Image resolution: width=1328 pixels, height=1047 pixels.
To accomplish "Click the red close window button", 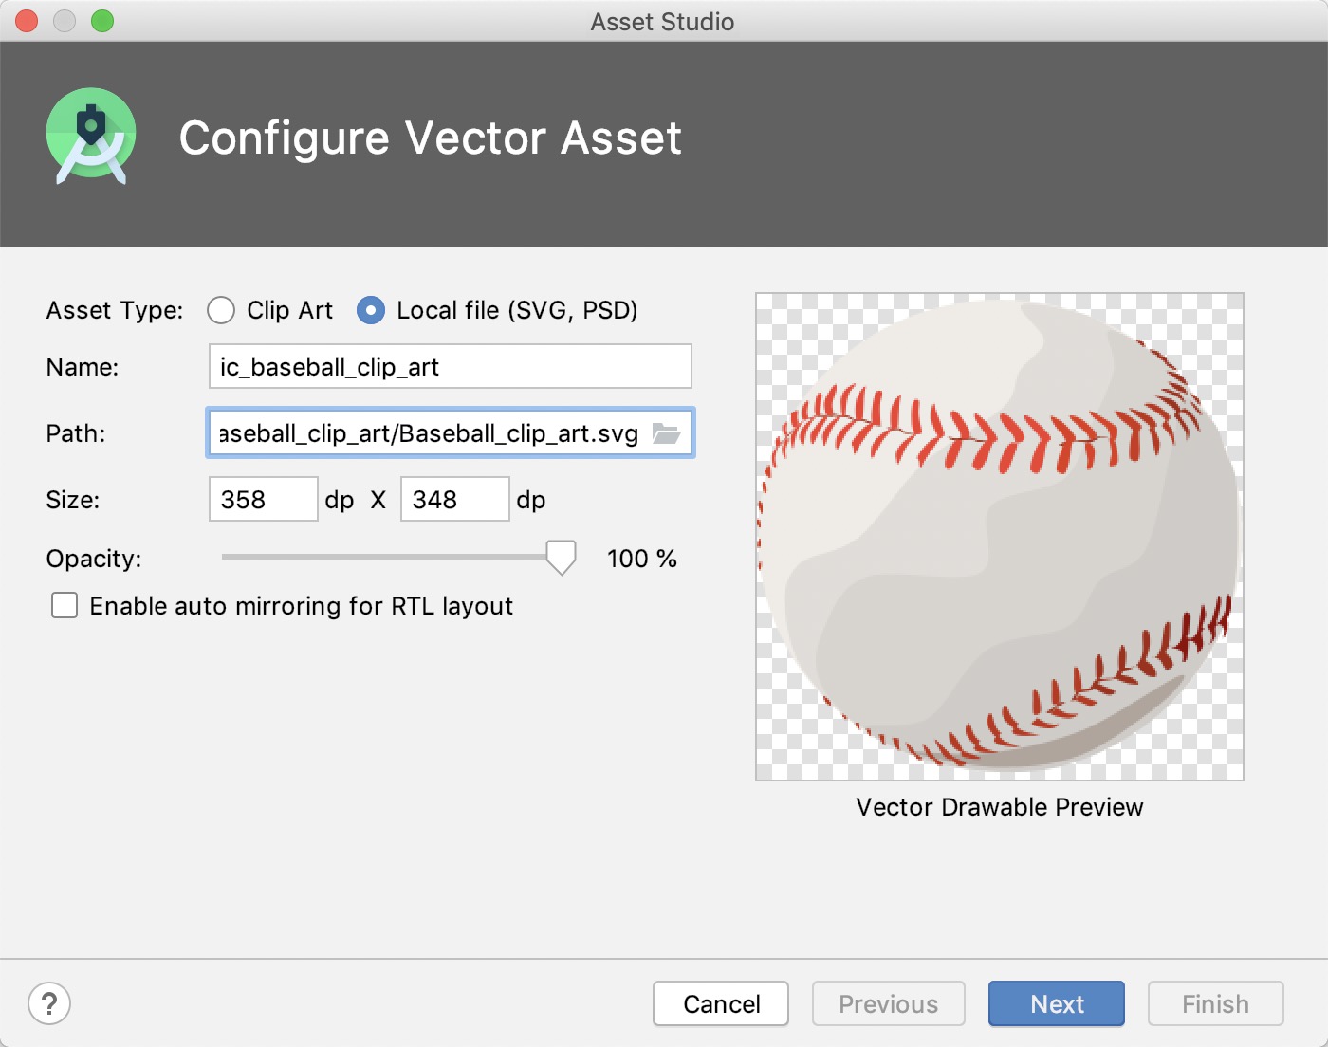I will coord(27,21).
